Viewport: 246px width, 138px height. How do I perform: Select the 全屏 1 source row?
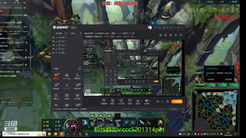pyautogui.click(x=67, y=53)
